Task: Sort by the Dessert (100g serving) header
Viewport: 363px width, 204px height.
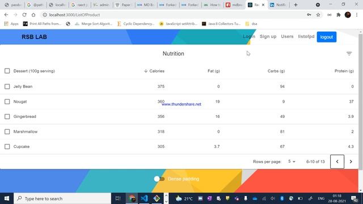Action: click(x=34, y=71)
